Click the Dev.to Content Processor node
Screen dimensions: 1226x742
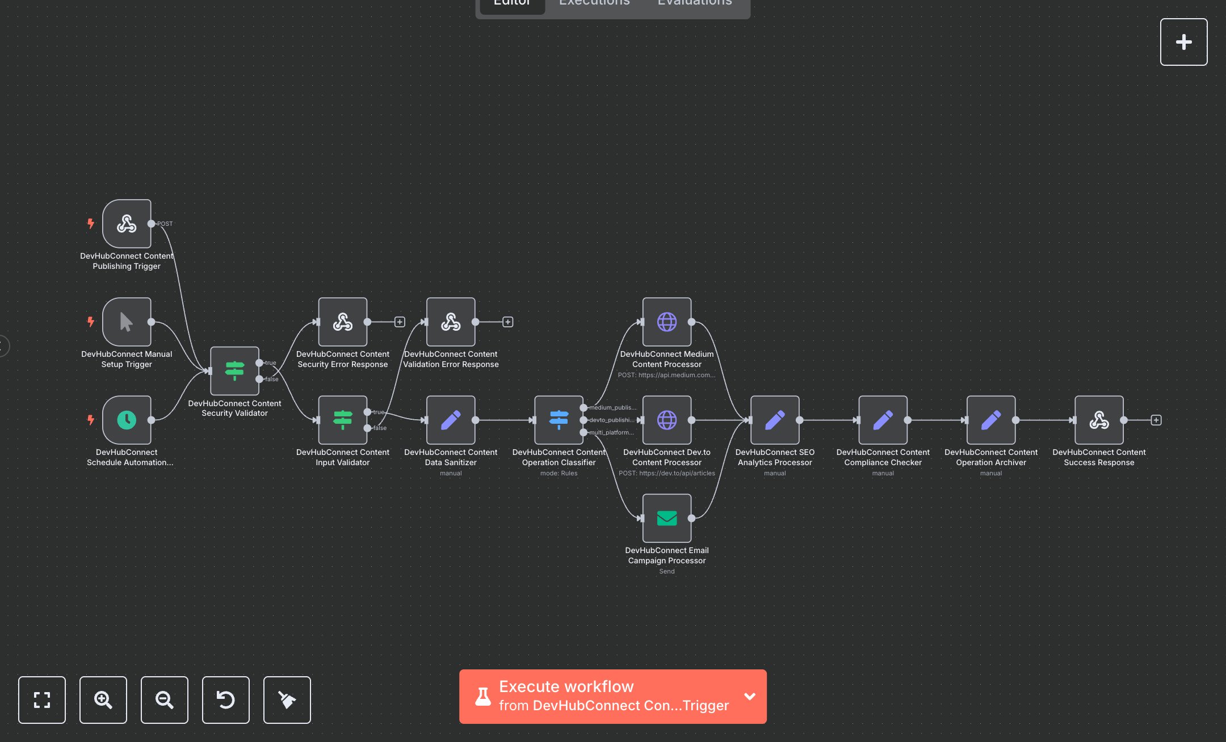(x=666, y=420)
